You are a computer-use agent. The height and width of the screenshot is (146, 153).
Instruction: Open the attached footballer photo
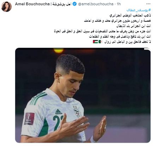tap(83, 95)
